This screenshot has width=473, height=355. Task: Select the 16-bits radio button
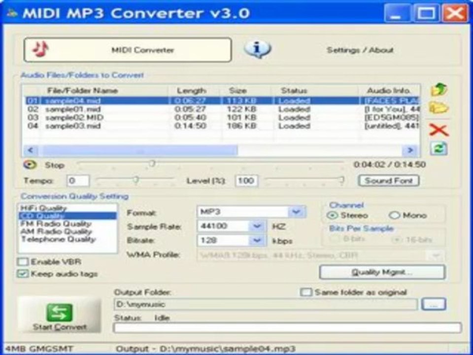(396, 240)
